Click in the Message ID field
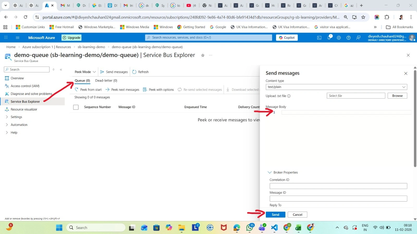The height and width of the screenshot is (234, 417). [x=338, y=199]
